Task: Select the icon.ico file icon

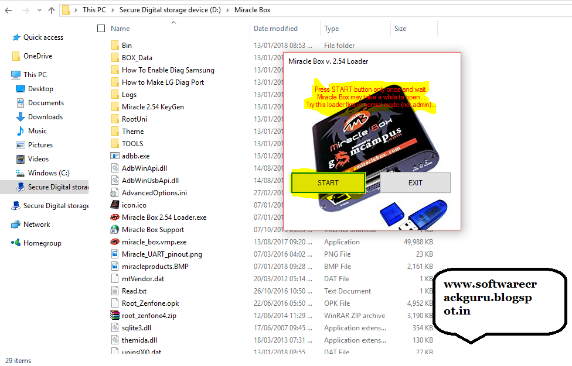Action: pyautogui.click(x=115, y=205)
